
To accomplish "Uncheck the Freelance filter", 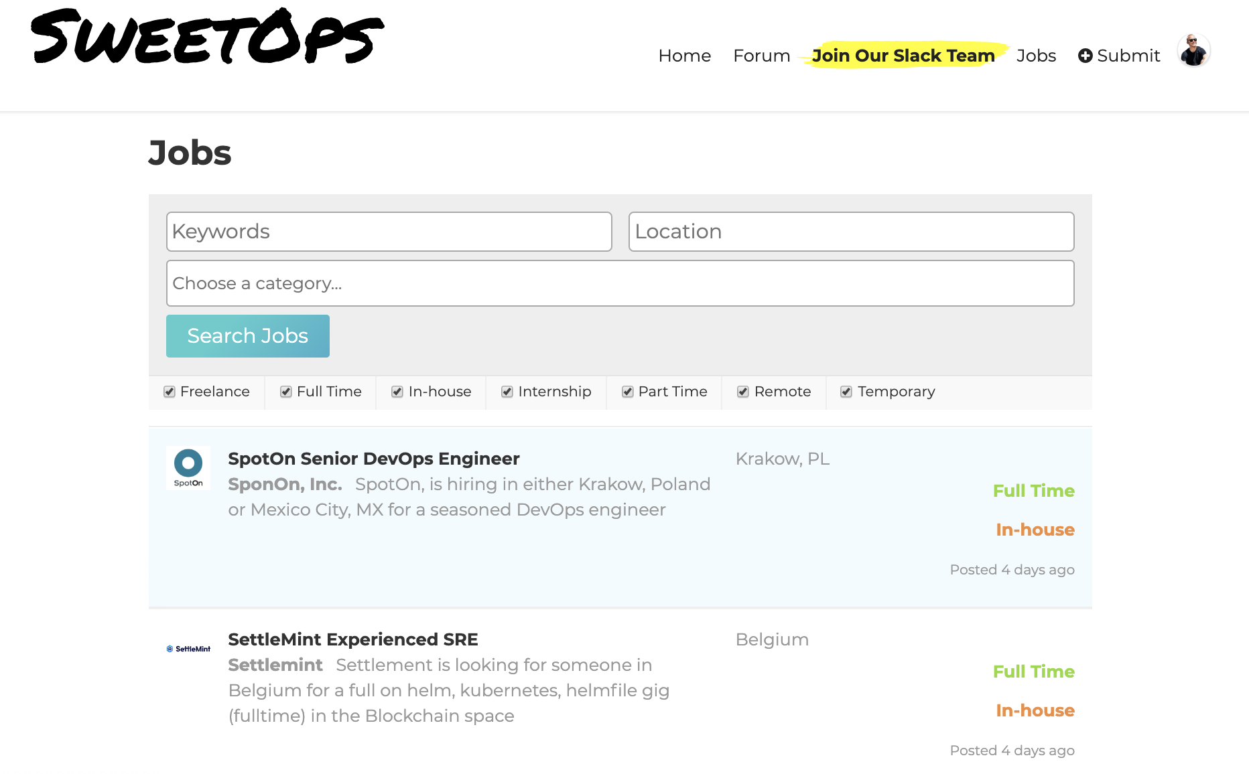I will point(170,392).
